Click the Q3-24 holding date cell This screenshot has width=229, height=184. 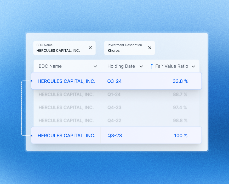114,81
